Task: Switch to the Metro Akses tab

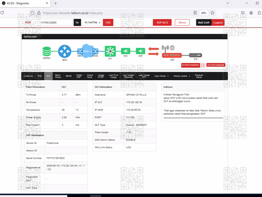Action: pos(58,76)
